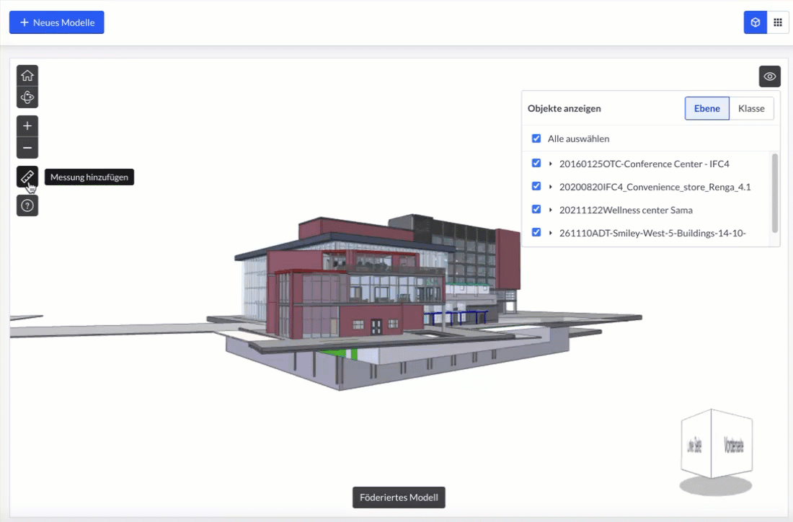
Task: Select the ruler measurement tool
Action: (27, 177)
